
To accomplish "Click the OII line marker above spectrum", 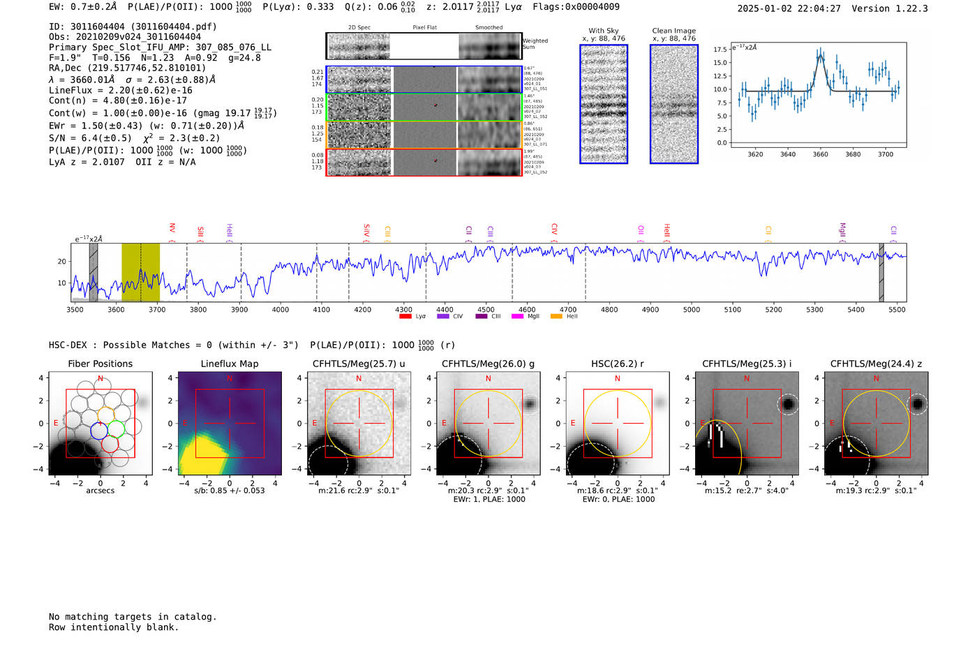I will pyautogui.click(x=641, y=233).
